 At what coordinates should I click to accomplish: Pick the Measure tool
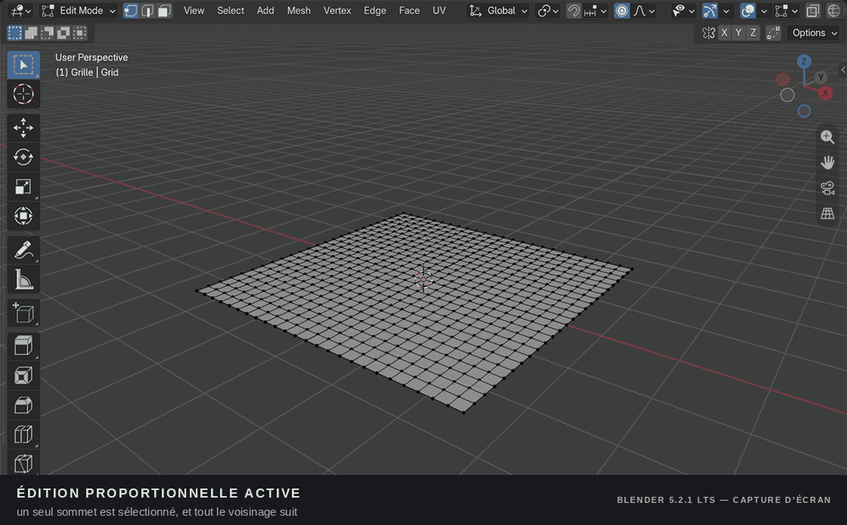click(23, 279)
